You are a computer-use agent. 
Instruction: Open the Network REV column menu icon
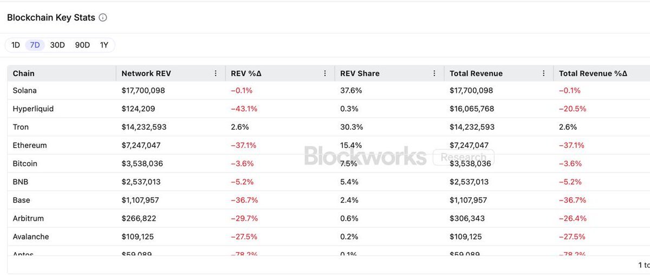pyautogui.click(x=216, y=73)
